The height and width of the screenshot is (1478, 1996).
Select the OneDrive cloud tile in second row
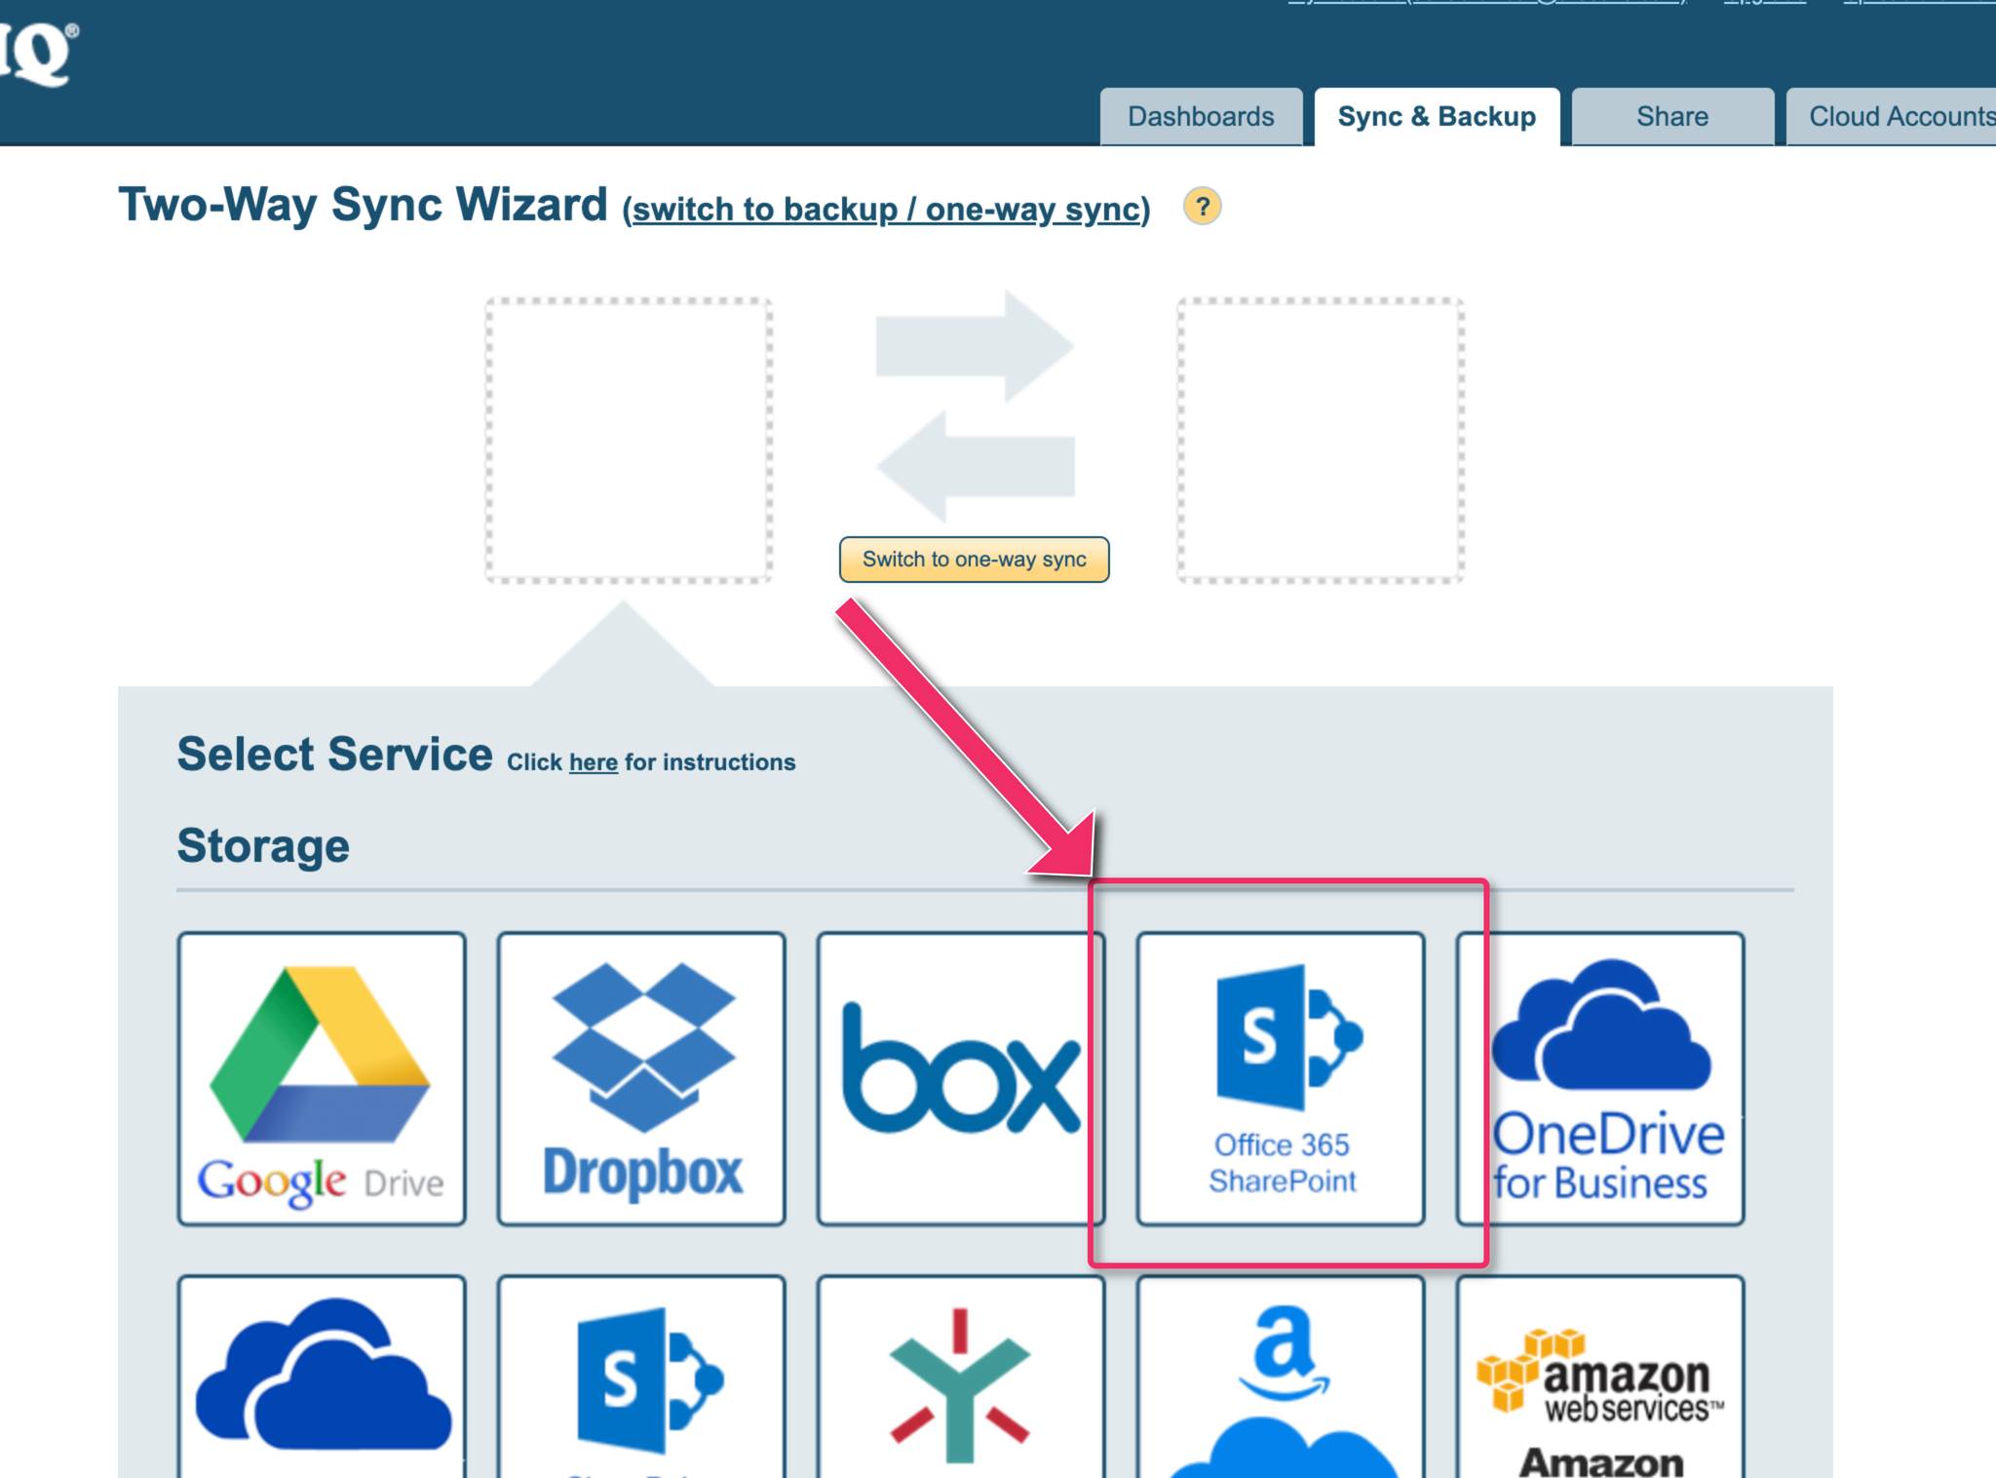pos(322,1377)
